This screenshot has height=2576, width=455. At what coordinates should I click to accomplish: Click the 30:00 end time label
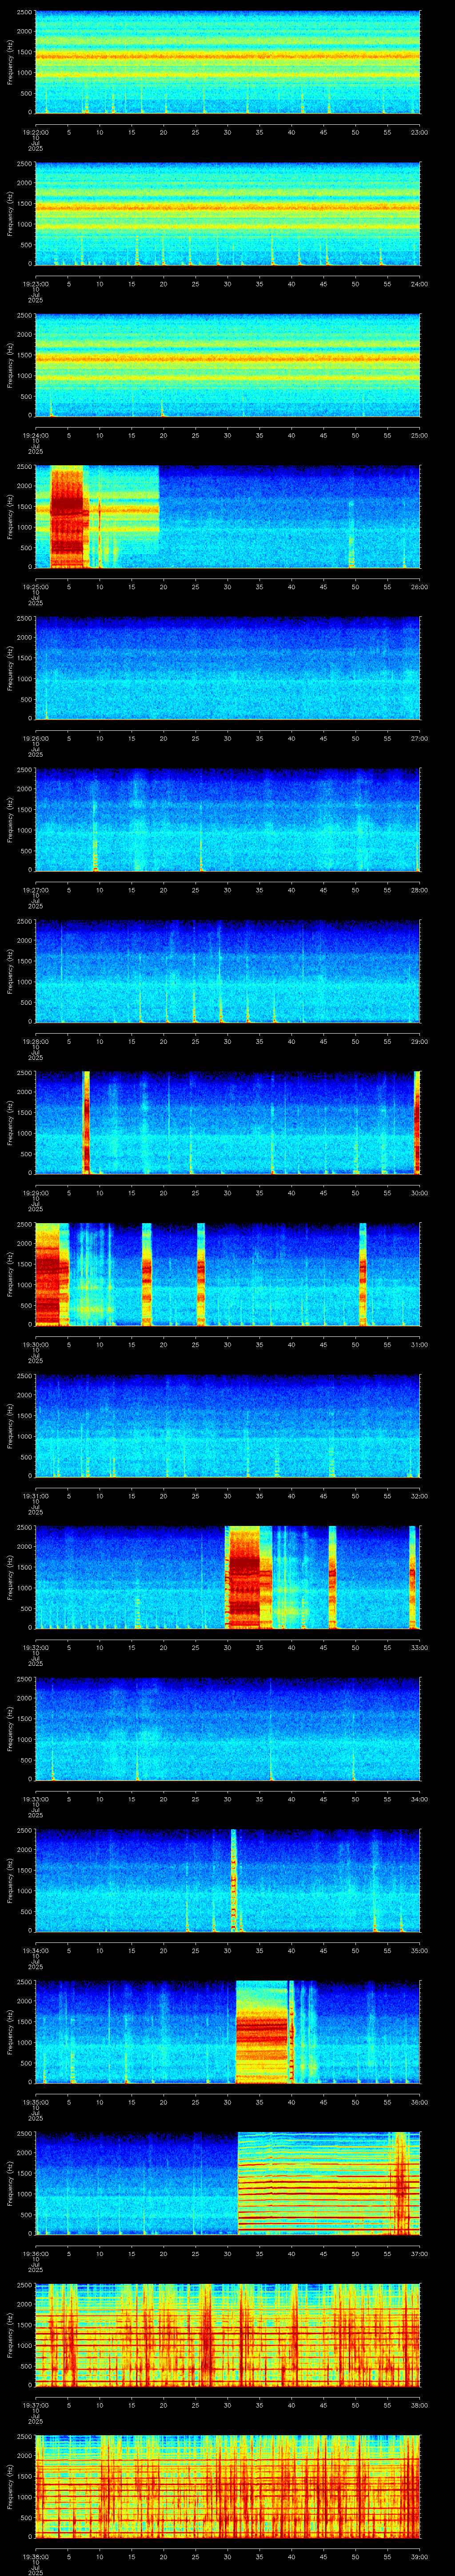point(419,1193)
